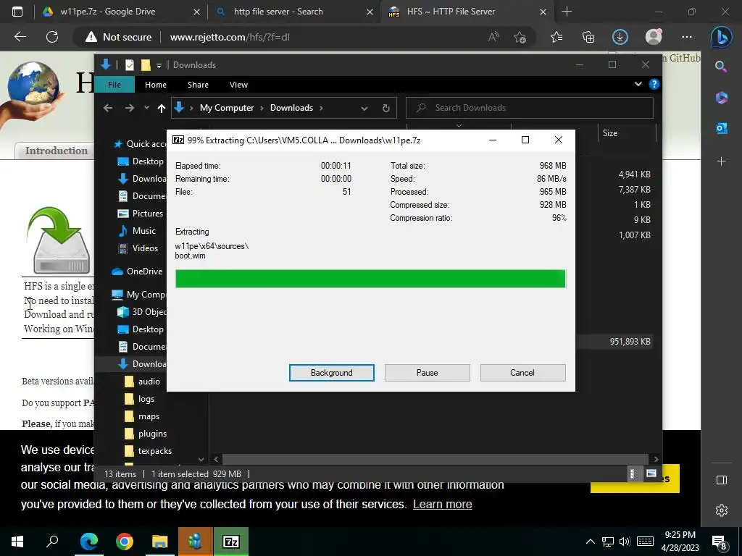The image size is (742, 556).
Task: Open the Edge profile avatar
Action: tap(654, 37)
